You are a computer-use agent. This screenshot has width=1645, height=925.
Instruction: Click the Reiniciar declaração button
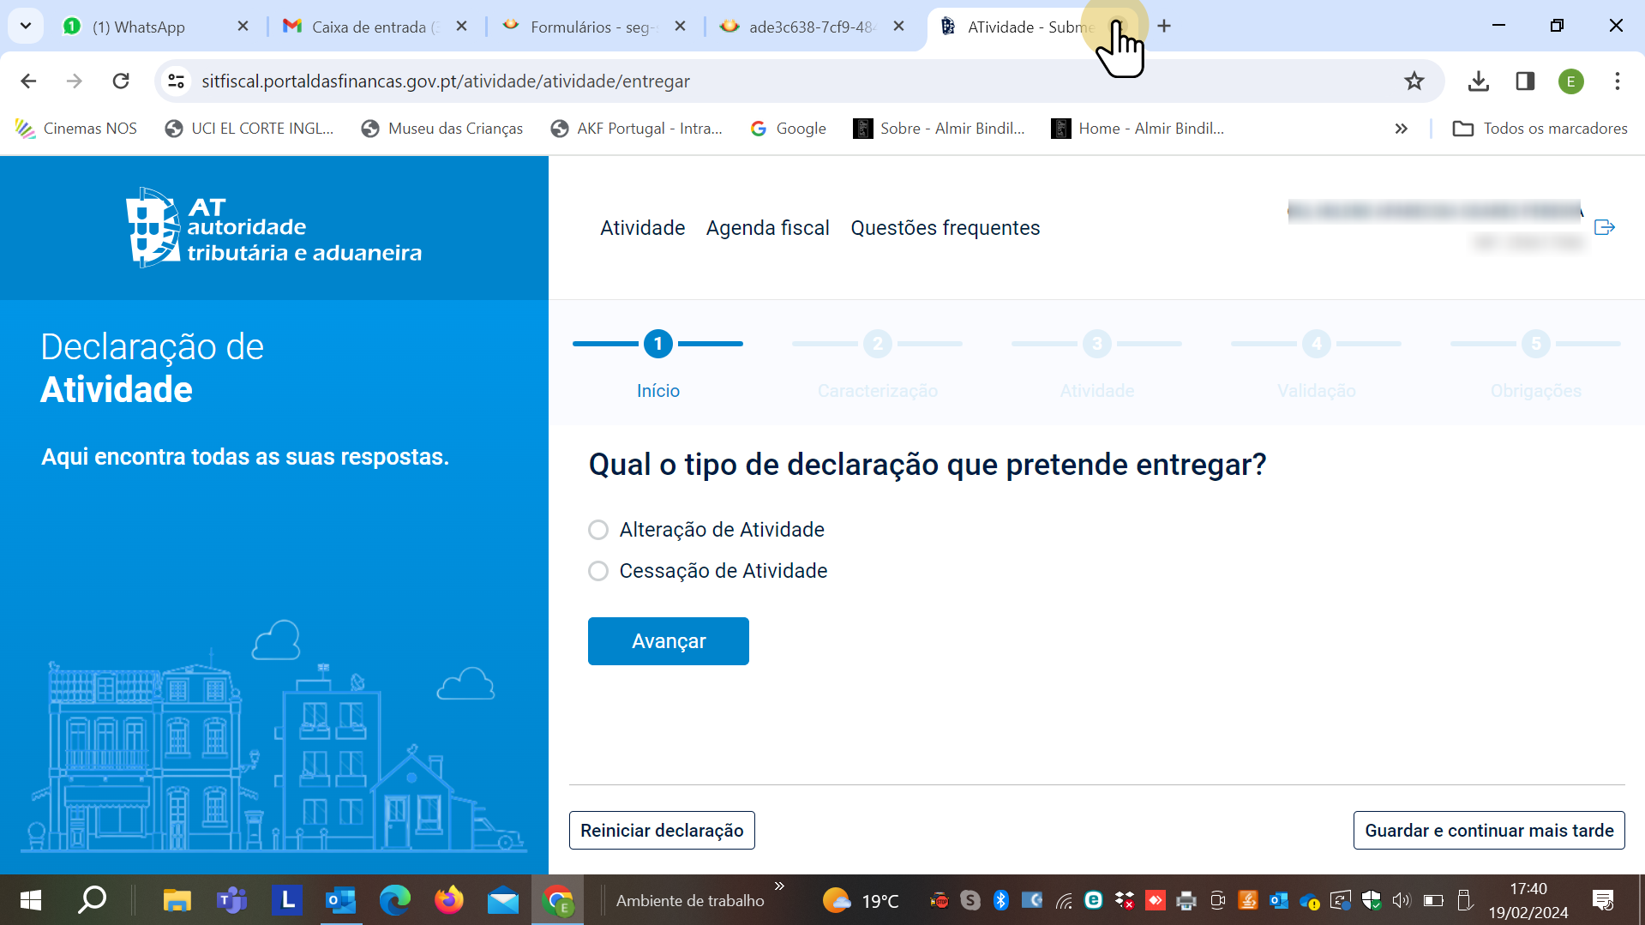tap(662, 830)
